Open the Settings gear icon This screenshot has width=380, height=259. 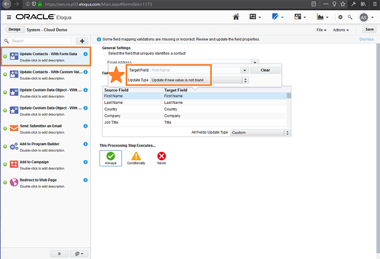pyautogui.click(x=340, y=17)
